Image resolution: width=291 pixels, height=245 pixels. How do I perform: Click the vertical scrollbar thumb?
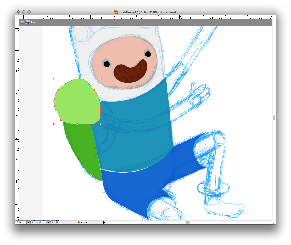(x=274, y=118)
